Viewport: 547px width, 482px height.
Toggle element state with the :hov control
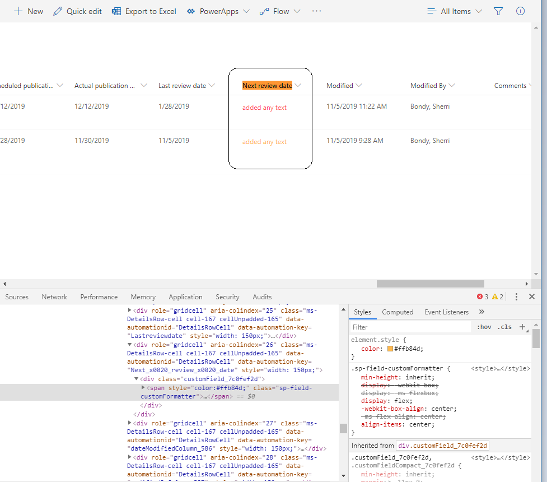(484, 327)
